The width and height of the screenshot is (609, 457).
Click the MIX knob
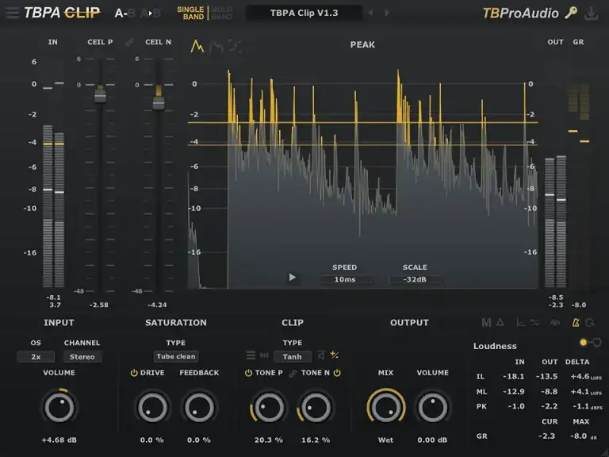tap(385, 407)
